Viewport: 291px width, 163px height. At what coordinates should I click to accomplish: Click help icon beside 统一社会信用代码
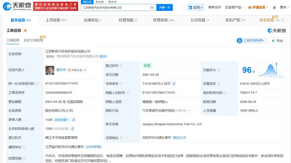click(x=37, y=84)
